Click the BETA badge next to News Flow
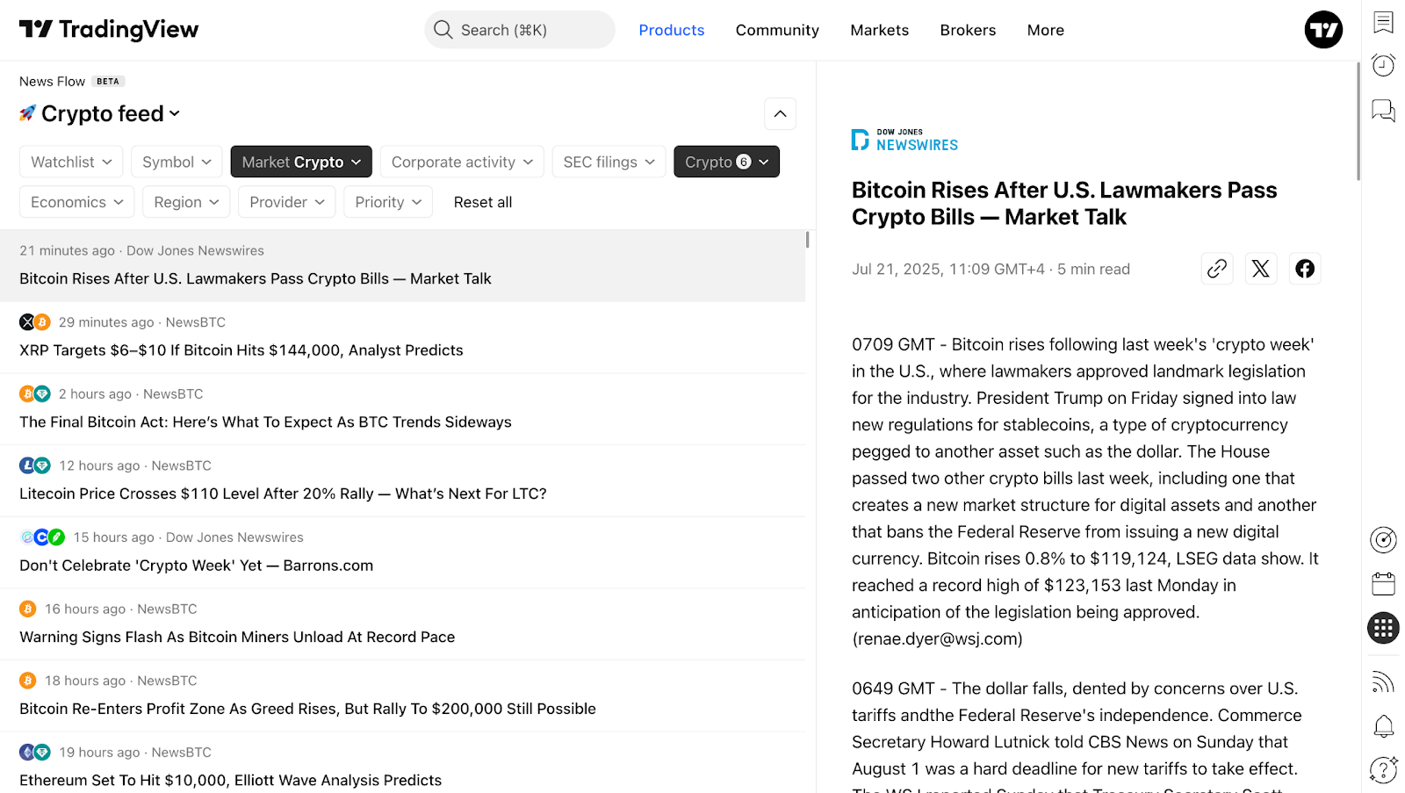The height and width of the screenshot is (793, 1405). [x=108, y=82]
